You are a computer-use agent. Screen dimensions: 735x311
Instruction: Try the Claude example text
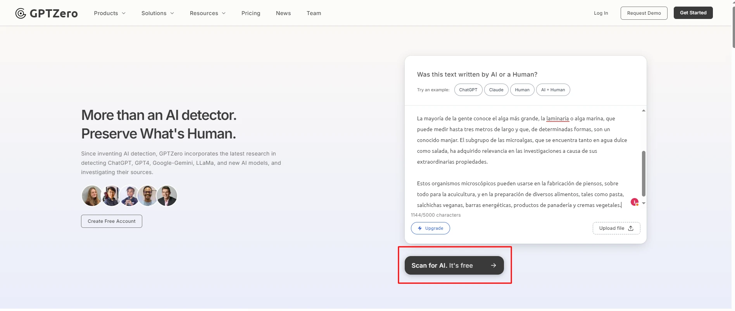click(496, 90)
